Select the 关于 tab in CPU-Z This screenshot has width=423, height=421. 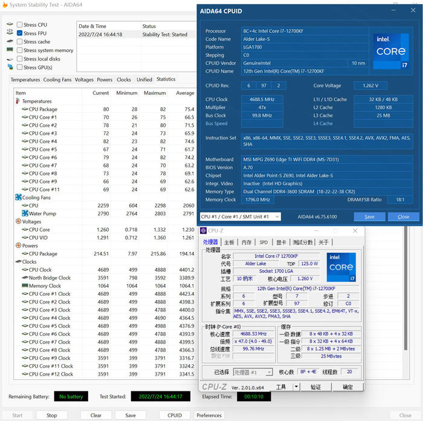(323, 242)
